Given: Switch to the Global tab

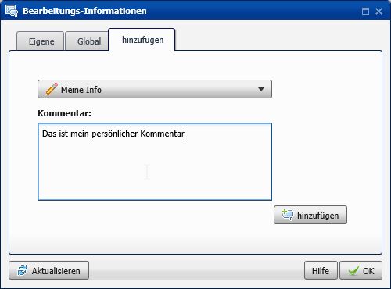Looking at the screenshot, I should click(88, 41).
